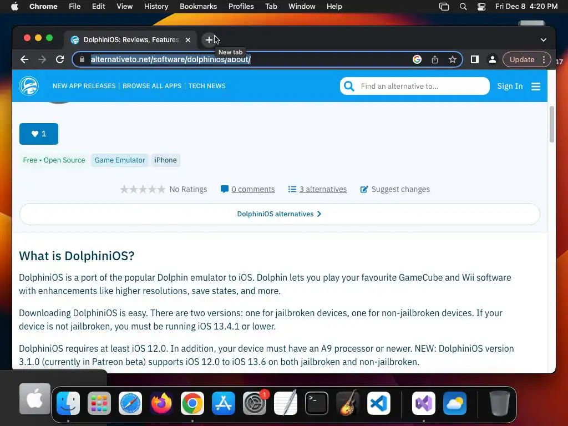Click the forward navigation arrow

click(42, 59)
